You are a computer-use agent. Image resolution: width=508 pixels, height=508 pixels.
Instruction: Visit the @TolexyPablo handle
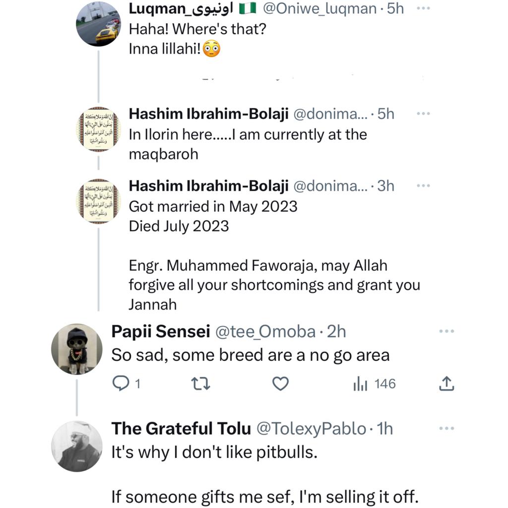pos(311,428)
